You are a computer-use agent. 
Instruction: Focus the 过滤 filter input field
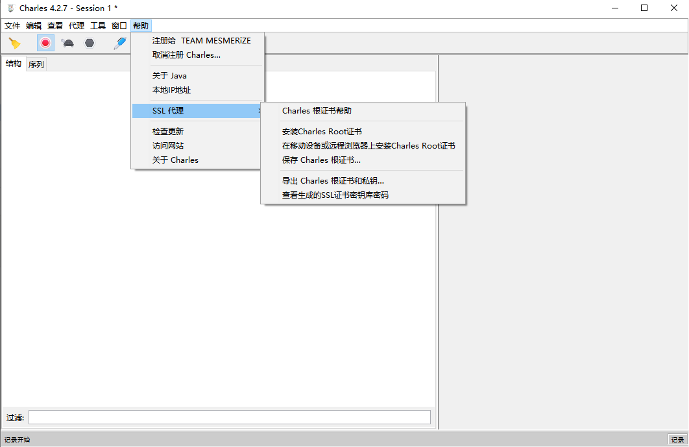coord(230,417)
